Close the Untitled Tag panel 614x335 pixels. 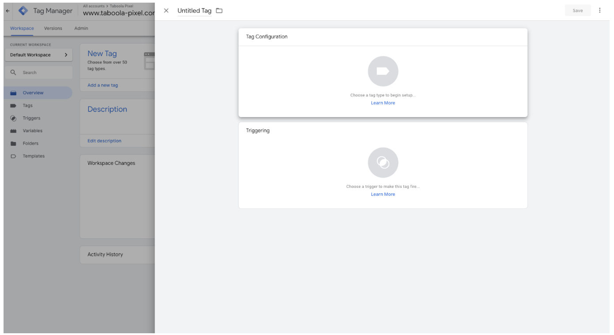pos(166,11)
